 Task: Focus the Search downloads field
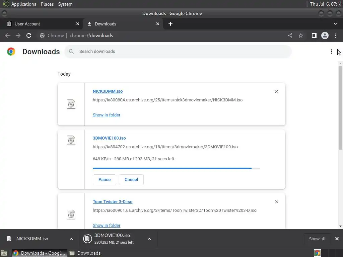pyautogui.click(x=178, y=52)
